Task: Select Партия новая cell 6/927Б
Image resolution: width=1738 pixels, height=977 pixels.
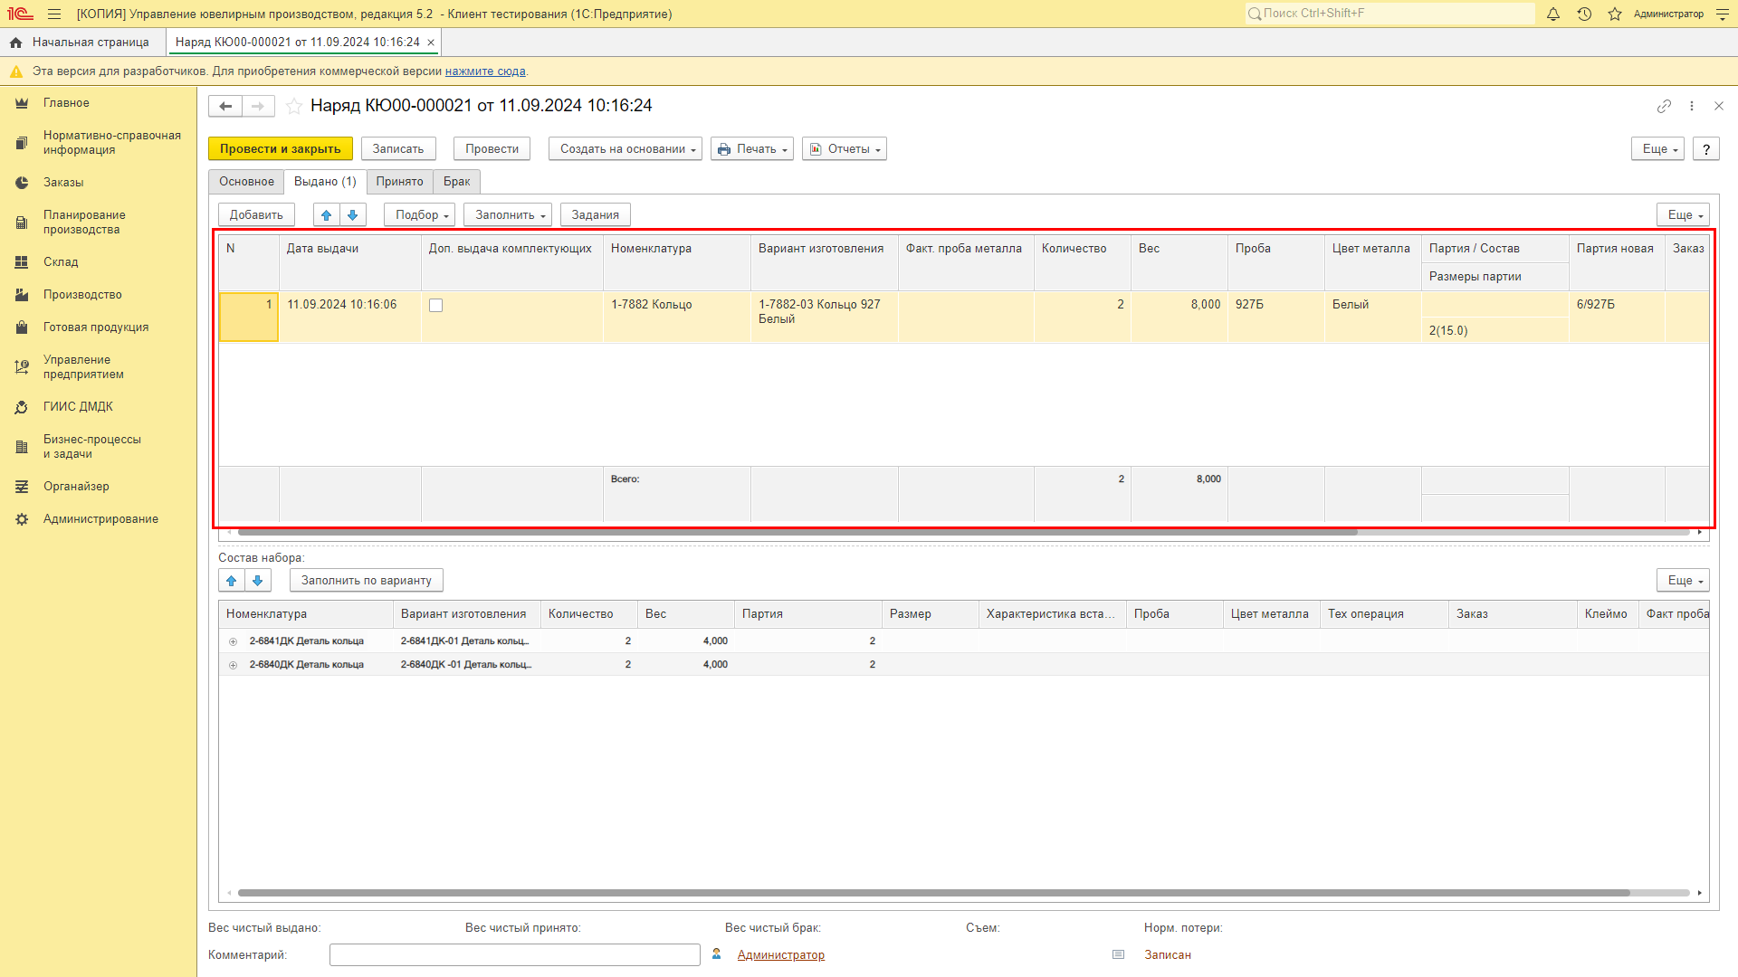Action: click(x=1617, y=317)
